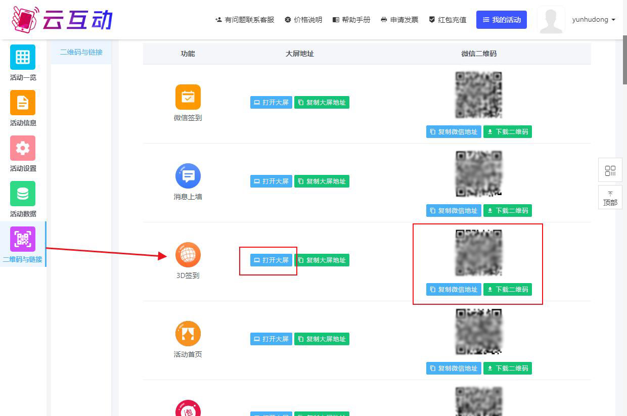
Task: Click the 活动首页 QR code image
Action: click(479, 332)
